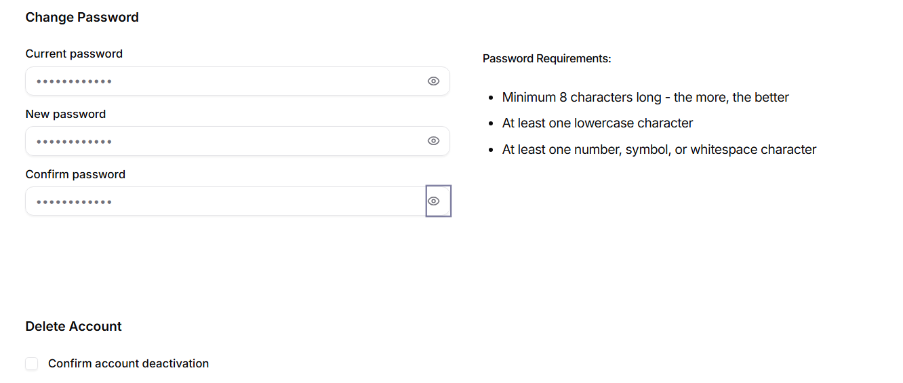Click the "Confirm password" field label

click(75, 174)
